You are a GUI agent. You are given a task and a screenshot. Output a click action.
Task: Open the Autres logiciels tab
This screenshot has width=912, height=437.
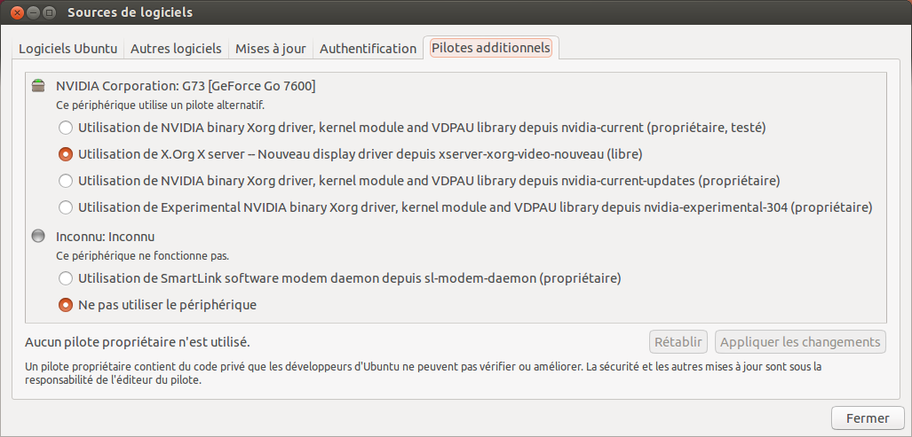tap(176, 49)
